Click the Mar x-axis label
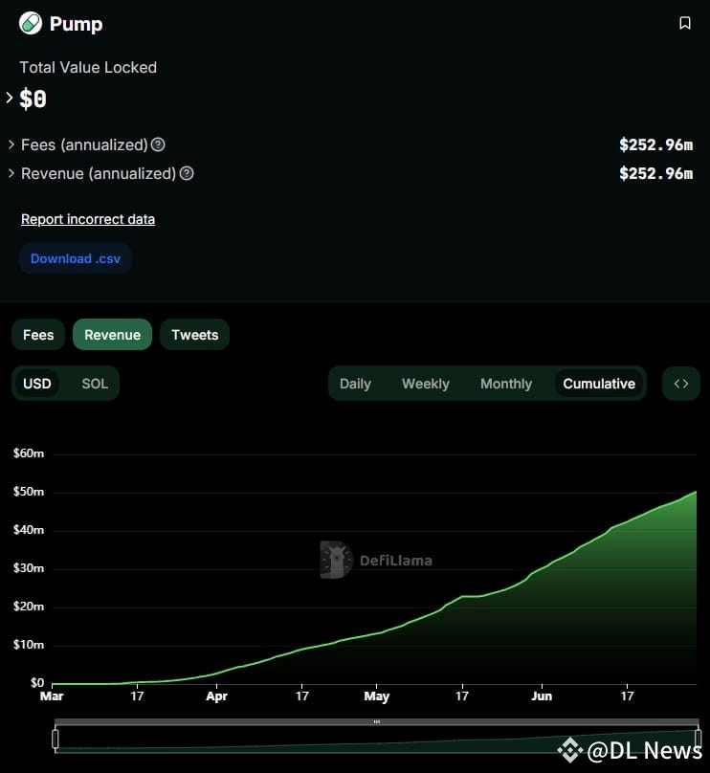The height and width of the screenshot is (773, 710). tap(52, 696)
